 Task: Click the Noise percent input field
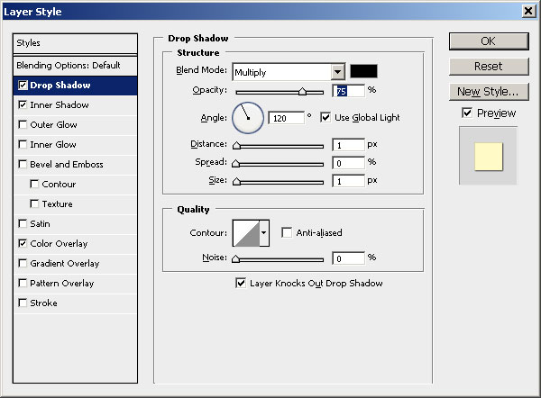[x=348, y=258]
